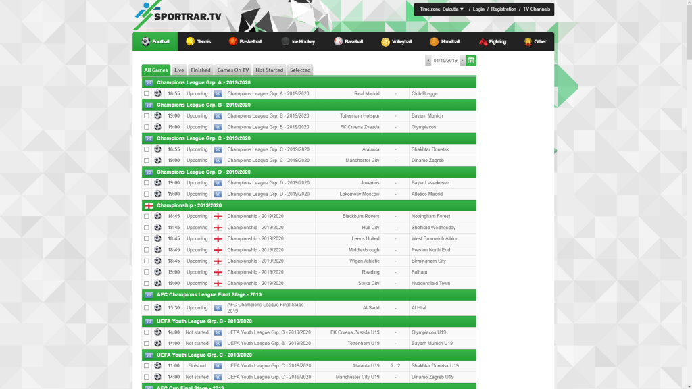Check the Juventus vs Bayer Leverkusen box
The width and height of the screenshot is (692, 389).
(x=147, y=183)
